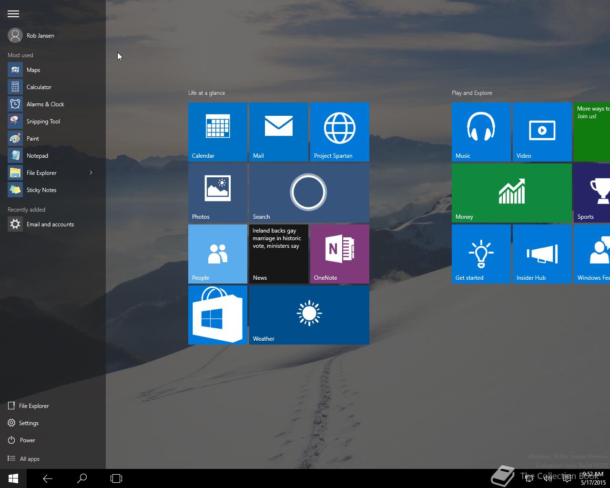Viewport: 610px width, 488px height.
Task: Open the People tile
Action: (218, 254)
